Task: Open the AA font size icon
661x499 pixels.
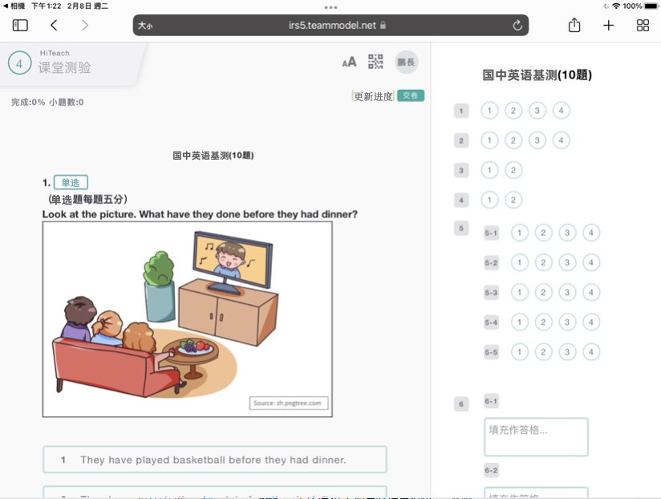Action: pyautogui.click(x=349, y=63)
